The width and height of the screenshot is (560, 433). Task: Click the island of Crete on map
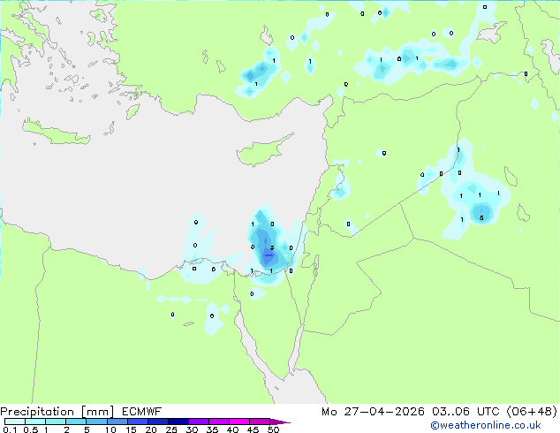[x=56, y=133]
